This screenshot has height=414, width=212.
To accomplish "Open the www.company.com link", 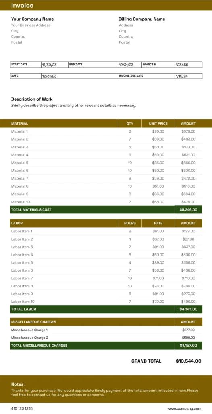I will (184, 408).
